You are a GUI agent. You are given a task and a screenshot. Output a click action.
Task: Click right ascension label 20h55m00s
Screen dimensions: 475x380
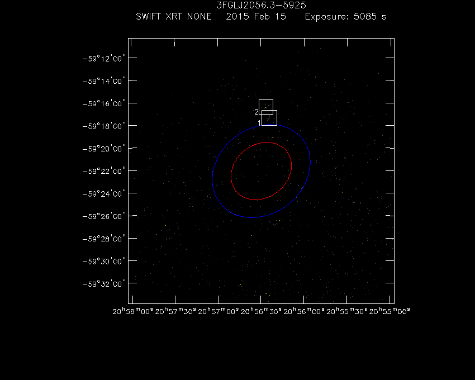pyautogui.click(x=389, y=311)
